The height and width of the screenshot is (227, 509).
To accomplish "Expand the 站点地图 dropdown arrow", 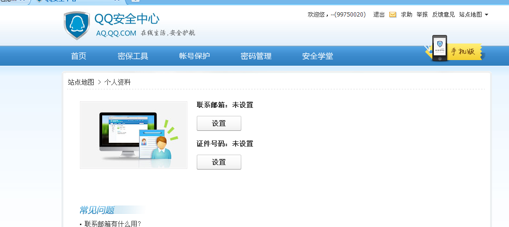I will pos(486,15).
